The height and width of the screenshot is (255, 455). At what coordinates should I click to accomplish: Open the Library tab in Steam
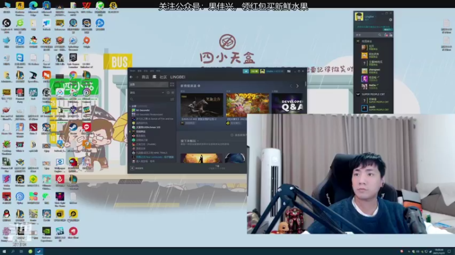coord(154,77)
